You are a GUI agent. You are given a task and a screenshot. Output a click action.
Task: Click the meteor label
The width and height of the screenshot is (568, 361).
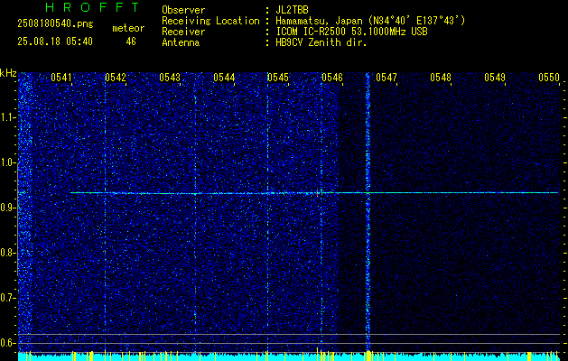click(x=128, y=28)
